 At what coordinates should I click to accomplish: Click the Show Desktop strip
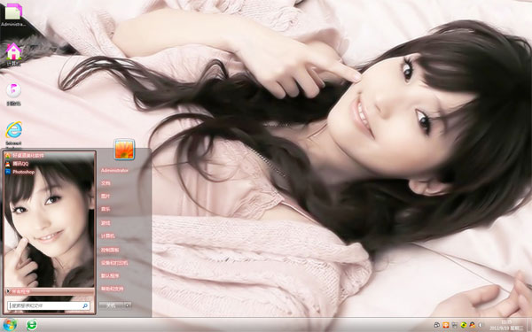pyautogui.click(x=529, y=325)
